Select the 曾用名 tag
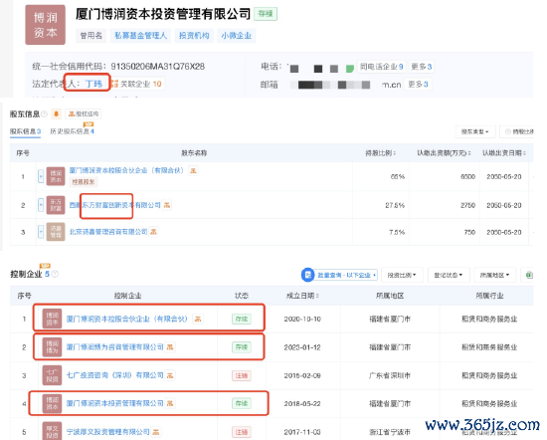Screen dimensions: 547x440 91,36
